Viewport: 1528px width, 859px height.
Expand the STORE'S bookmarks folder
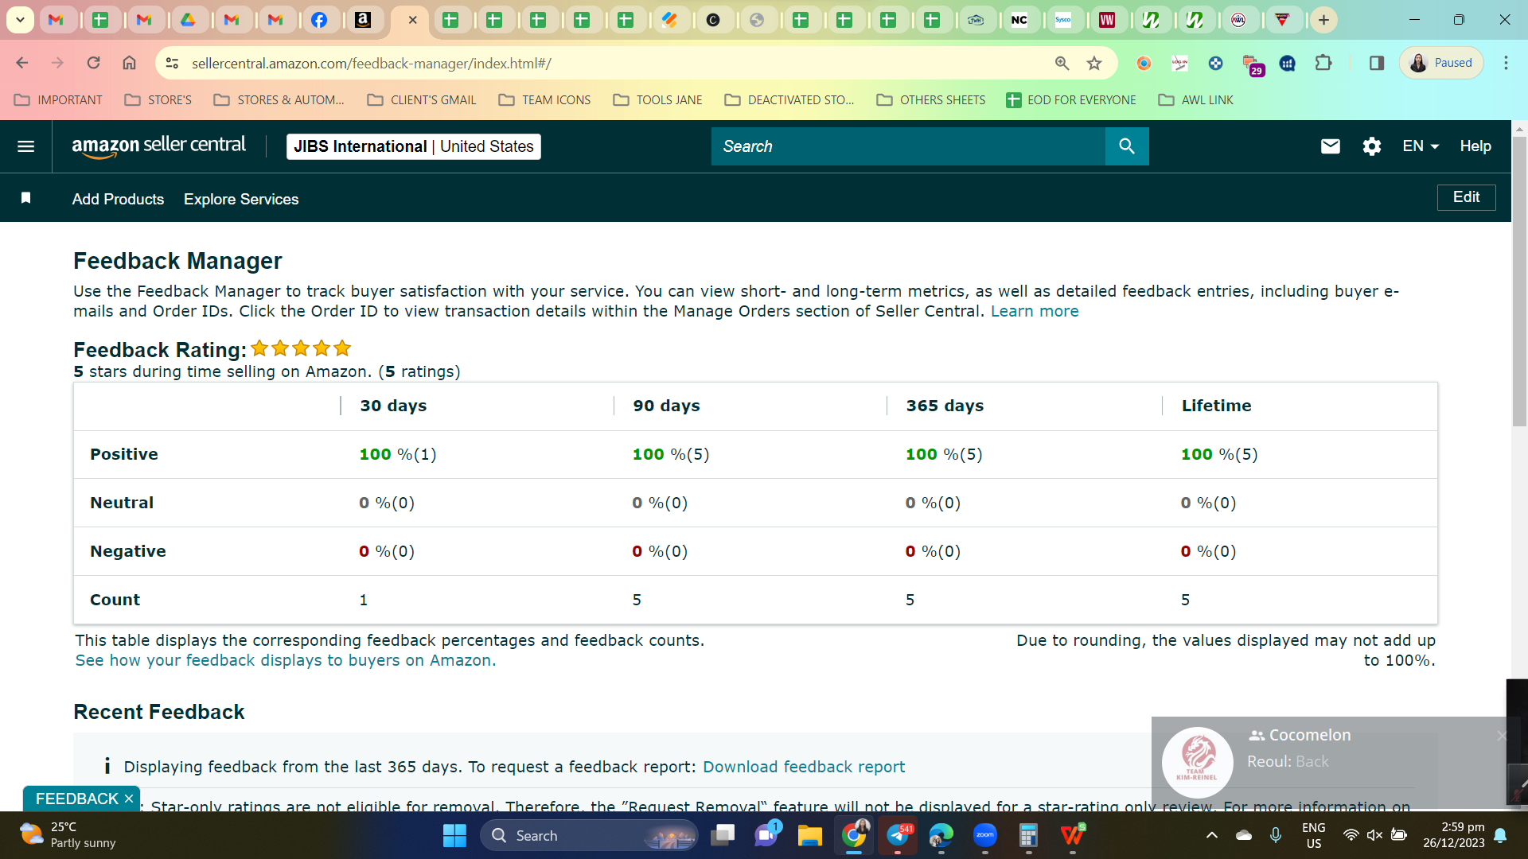[158, 100]
